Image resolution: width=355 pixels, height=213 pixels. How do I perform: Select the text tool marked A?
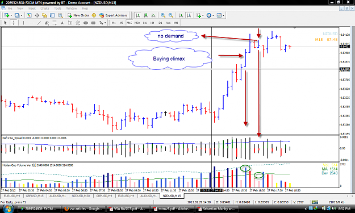[62, 23]
